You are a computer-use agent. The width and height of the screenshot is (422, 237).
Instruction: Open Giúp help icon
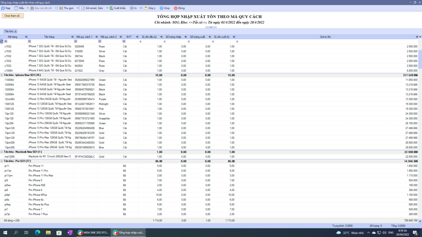[162, 8]
